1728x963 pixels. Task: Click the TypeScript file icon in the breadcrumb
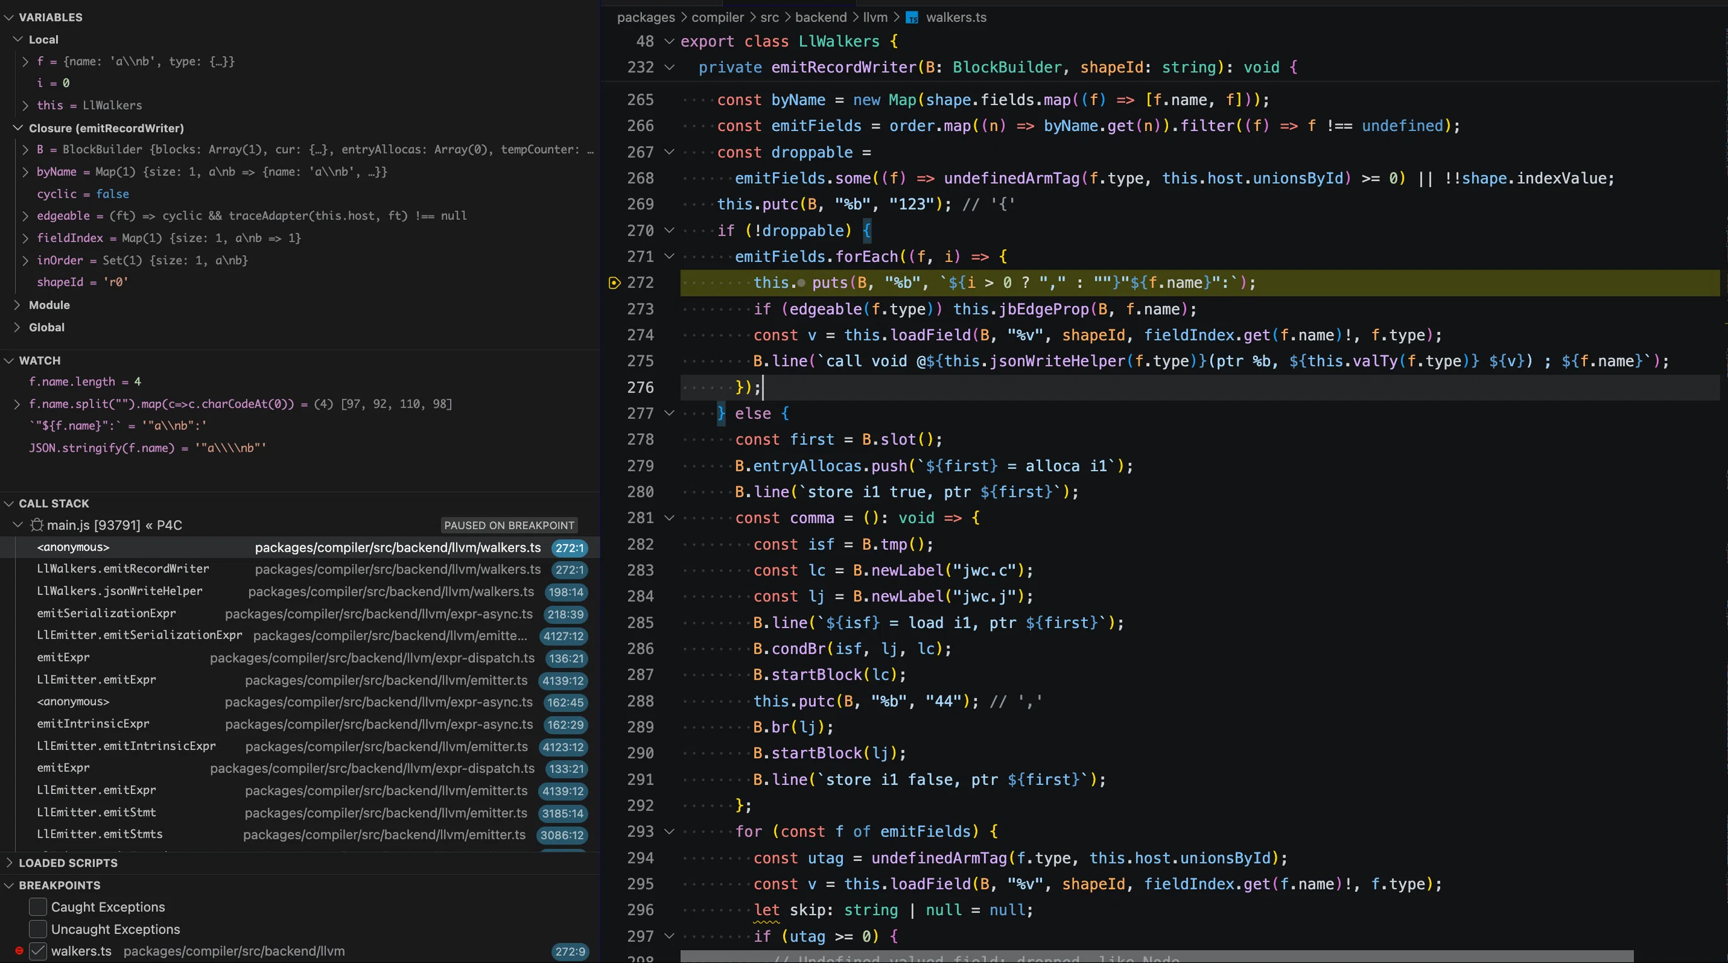(912, 18)
